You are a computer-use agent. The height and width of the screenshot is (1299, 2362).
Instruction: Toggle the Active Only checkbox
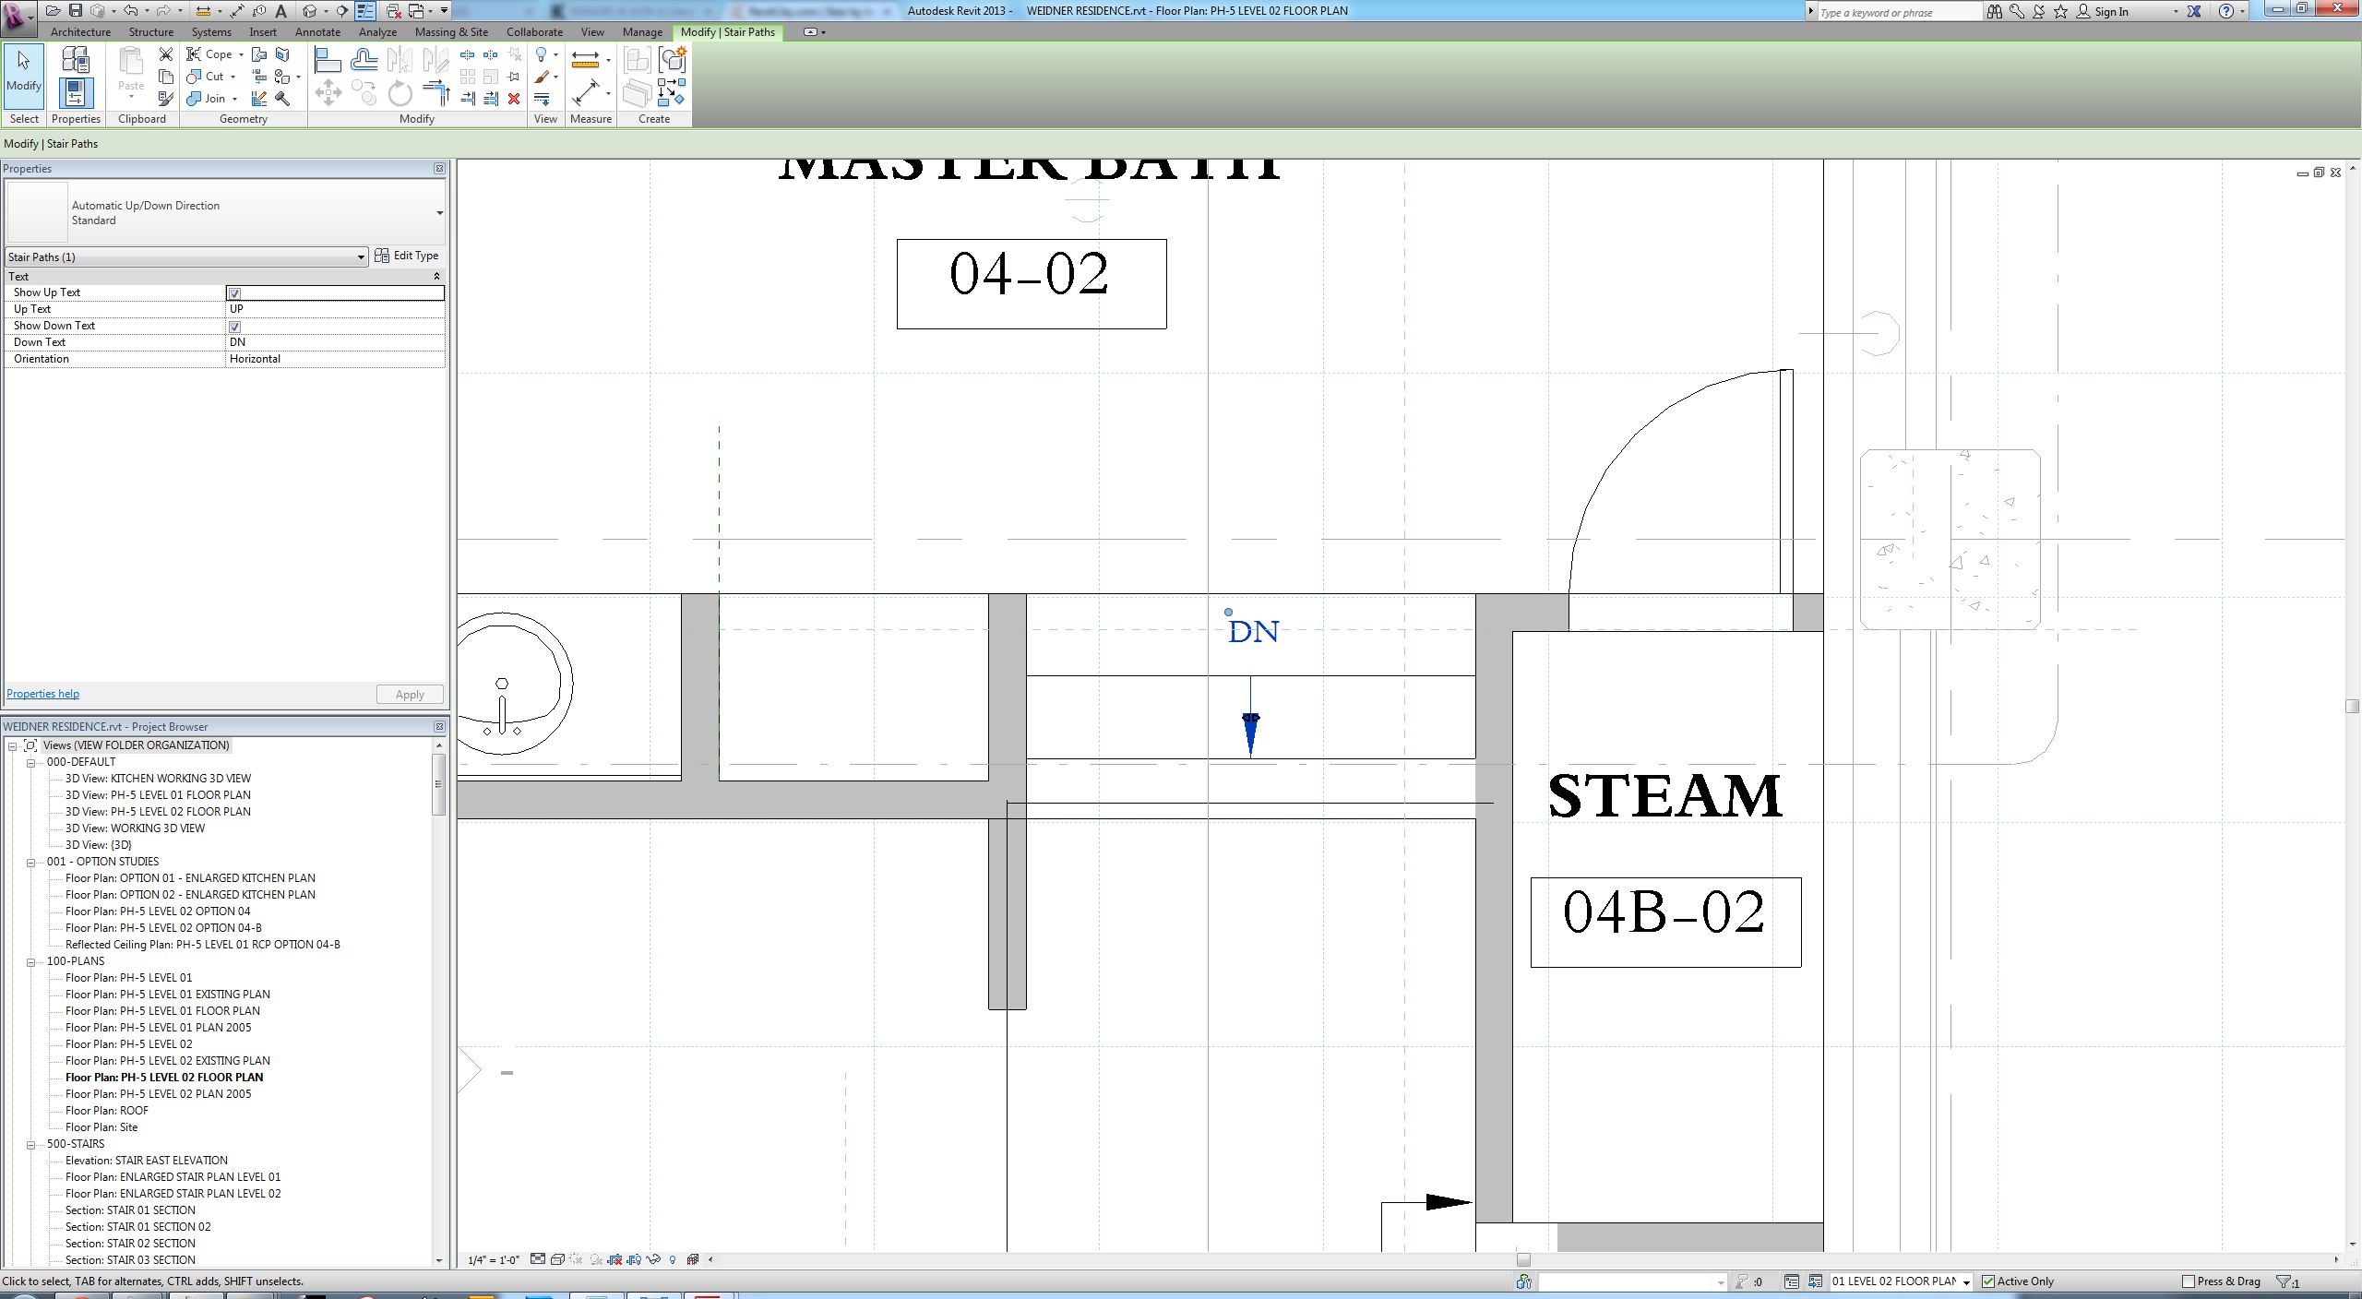click(x=1988, y=1281)
